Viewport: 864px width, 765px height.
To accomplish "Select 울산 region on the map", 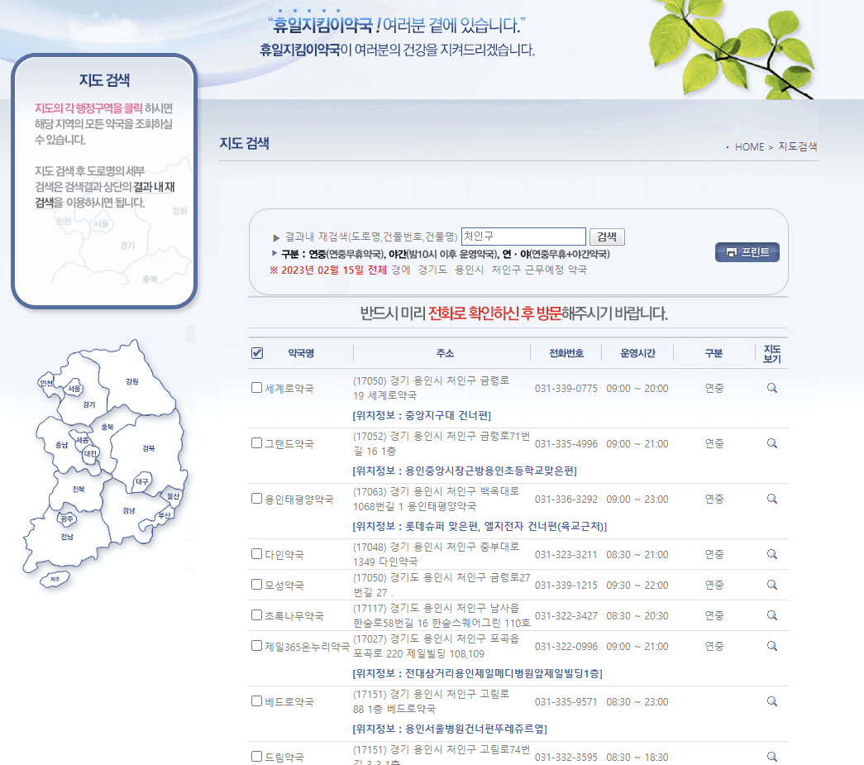I will tap(173, 496).
